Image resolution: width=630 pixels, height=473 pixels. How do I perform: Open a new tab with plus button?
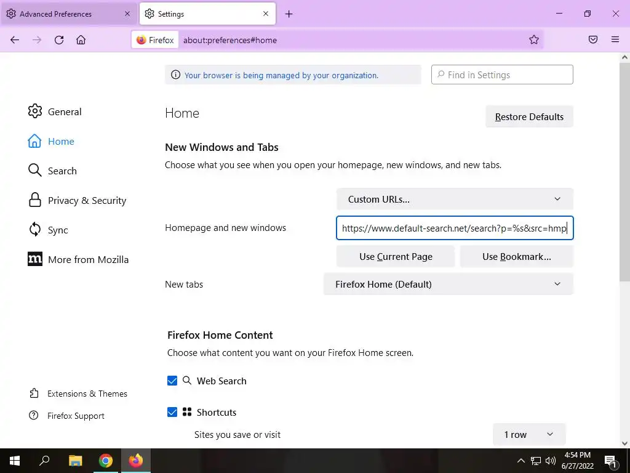289,14
